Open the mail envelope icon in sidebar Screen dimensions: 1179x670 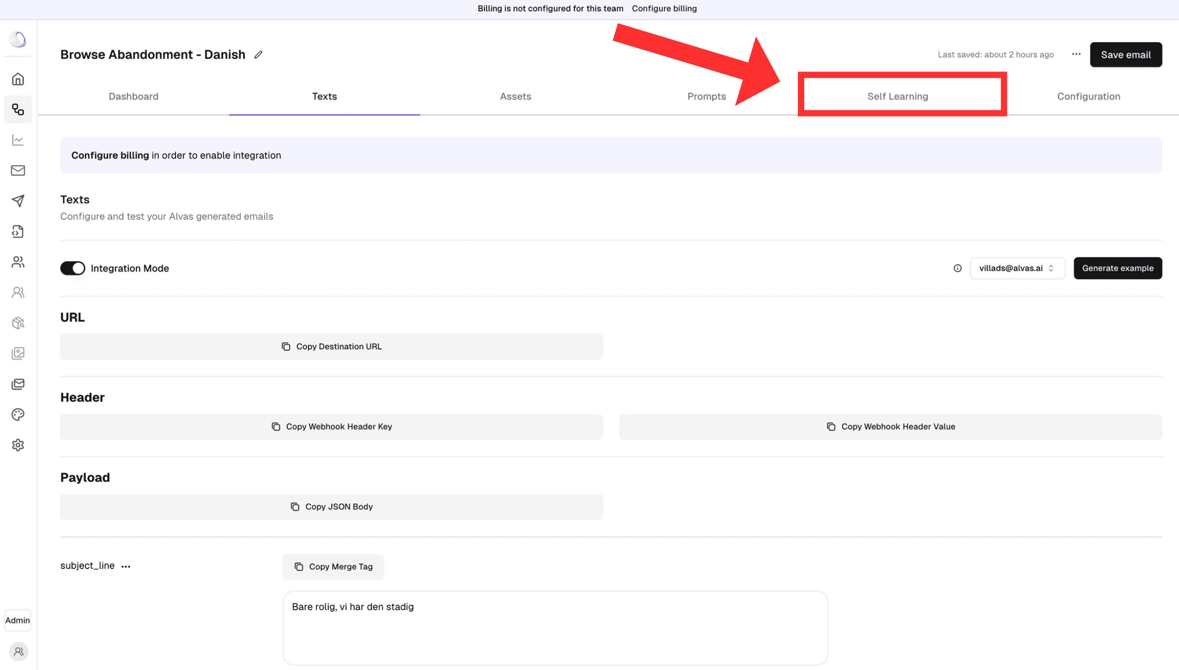[18, 170]
